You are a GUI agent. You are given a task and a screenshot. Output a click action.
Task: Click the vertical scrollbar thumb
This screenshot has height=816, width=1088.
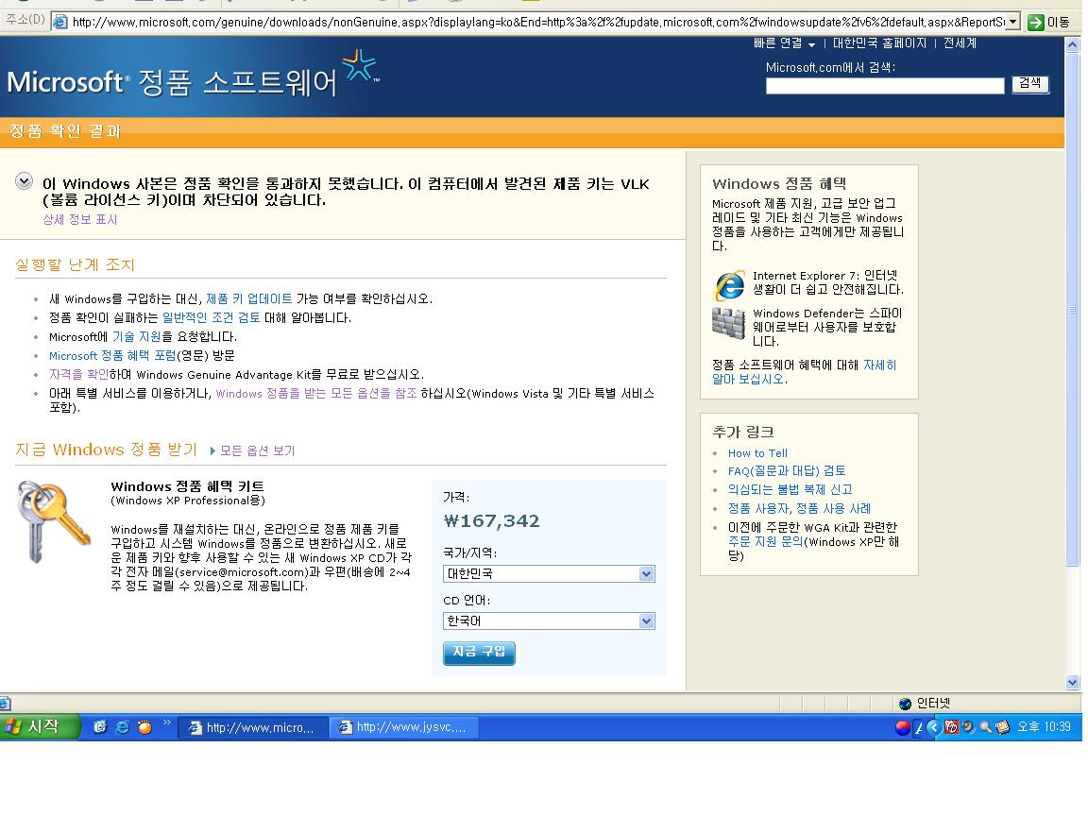click(x=1072, y=310)
